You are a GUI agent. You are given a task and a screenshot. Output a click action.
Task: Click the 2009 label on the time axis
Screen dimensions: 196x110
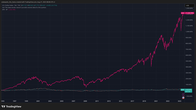[85, 101]
